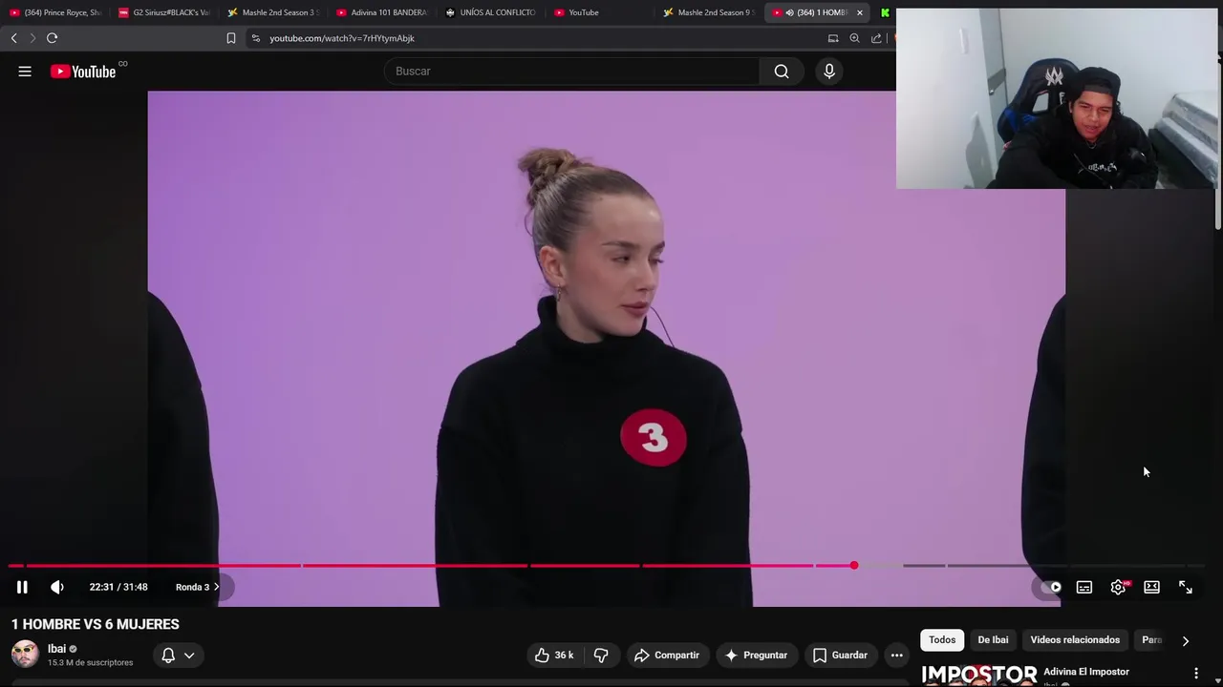Open the Ibai channel name link

tap(56, 649)
